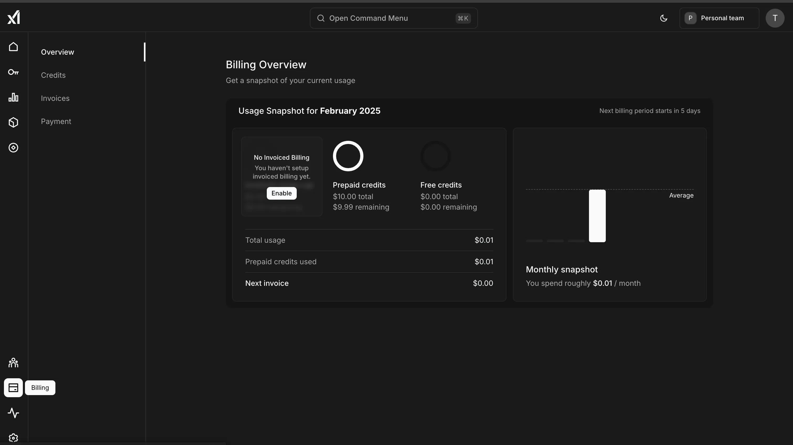This screenshot has width=793, height=445.
Task: Click the Models cube icon
Action: point(13,122)
